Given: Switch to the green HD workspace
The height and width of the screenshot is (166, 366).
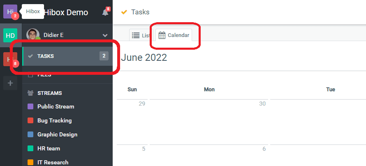Looking at the screenshot, I should [x=10, y=35].
